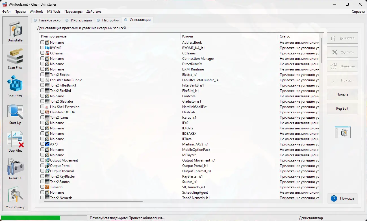Click the AX73 program icon
The height and width of the screenshot is (221, 367).
47,144
